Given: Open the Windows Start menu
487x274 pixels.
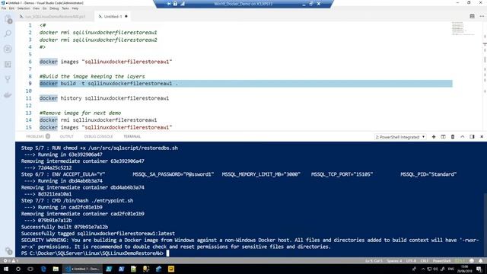Looking at the screenshot, I should (x=6, y=269).
